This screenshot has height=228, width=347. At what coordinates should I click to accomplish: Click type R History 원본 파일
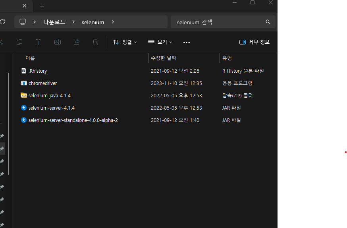(243, 71)
